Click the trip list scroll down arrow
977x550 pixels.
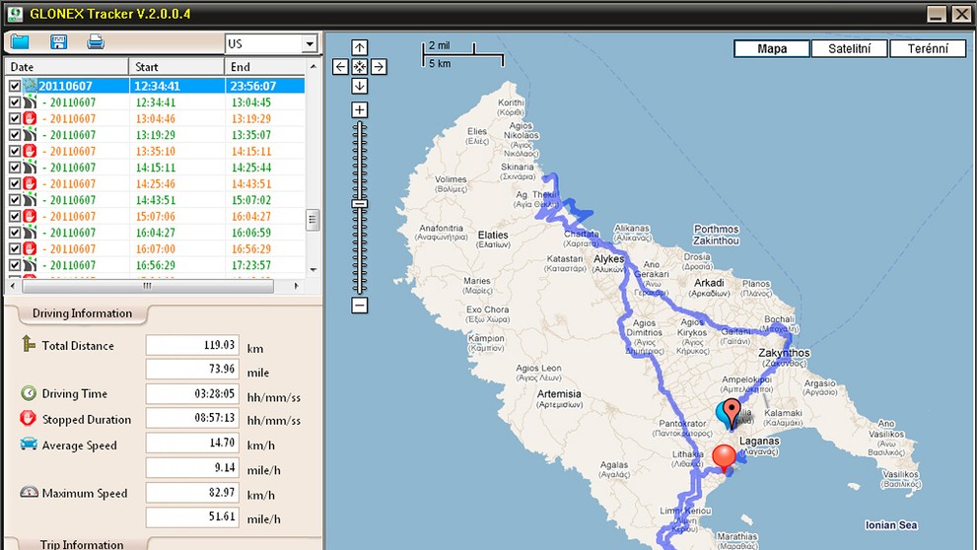pyautogui.click(x=313, y=270)
